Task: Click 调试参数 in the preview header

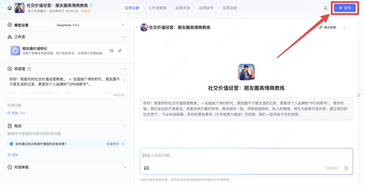Action: (327, 27)
